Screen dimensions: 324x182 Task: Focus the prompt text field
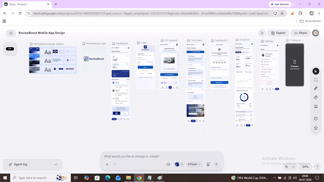click(162, 156)
